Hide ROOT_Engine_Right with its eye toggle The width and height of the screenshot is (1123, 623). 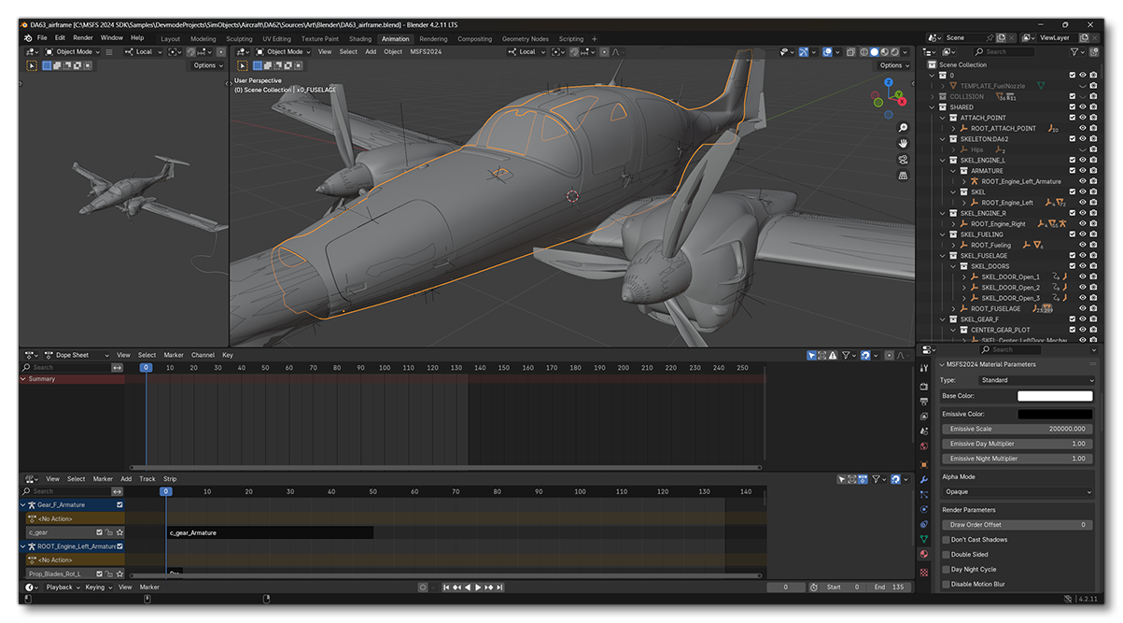tap(1082, 224)
